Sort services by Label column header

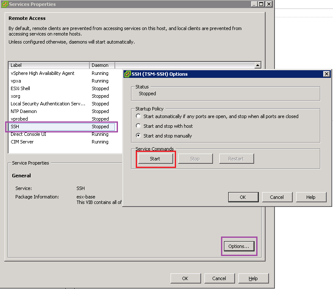click(x=49, y=65)
